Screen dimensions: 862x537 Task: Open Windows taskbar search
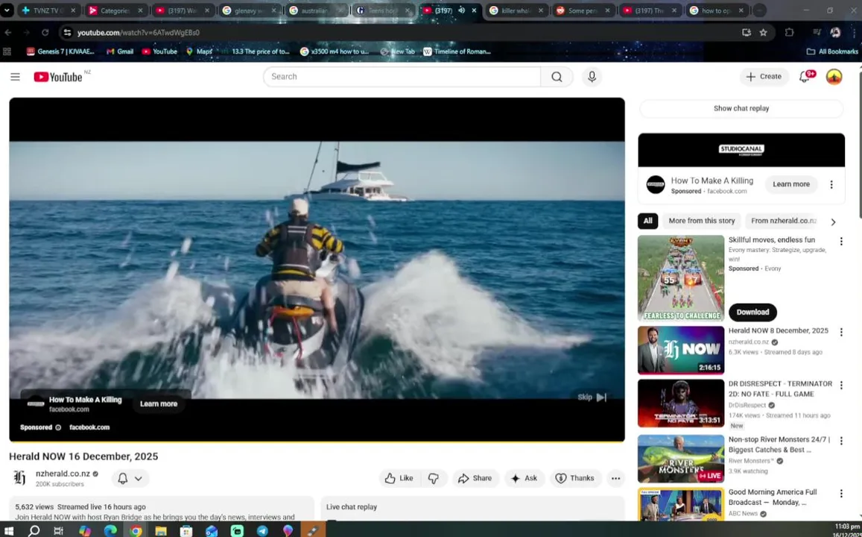click(x=34, y=530)
